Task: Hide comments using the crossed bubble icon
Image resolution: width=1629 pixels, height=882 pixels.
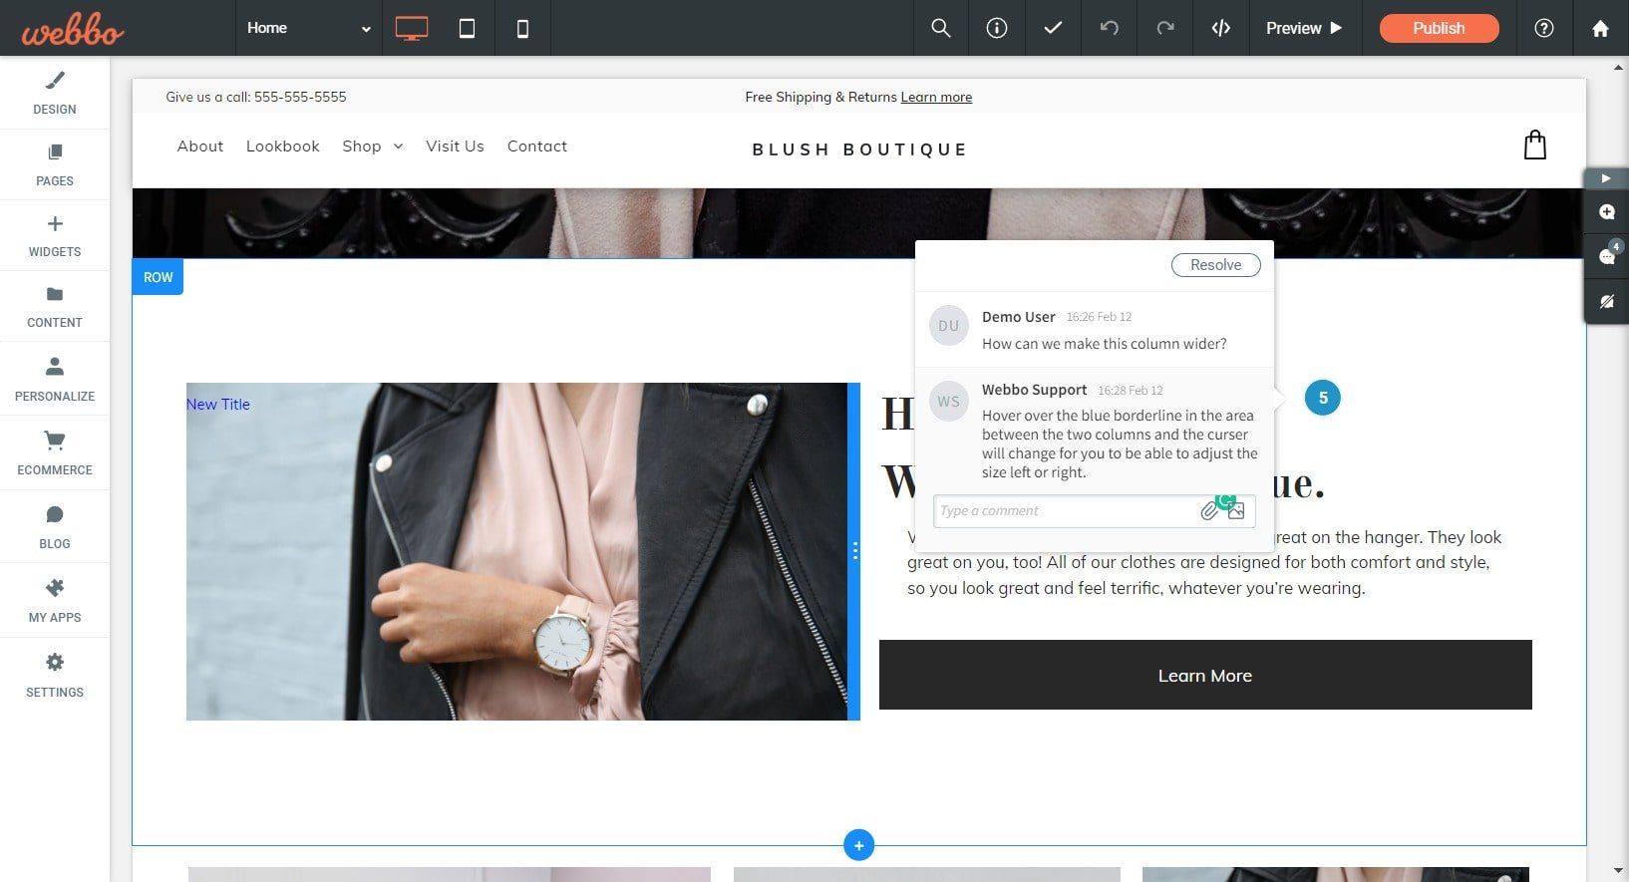Action: tap(1607, 301)
